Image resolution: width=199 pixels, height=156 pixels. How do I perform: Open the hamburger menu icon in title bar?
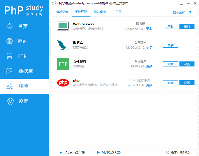[181, 3]
